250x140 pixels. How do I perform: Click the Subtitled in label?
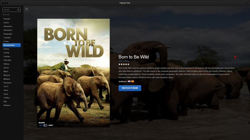[x=122, y=82]
